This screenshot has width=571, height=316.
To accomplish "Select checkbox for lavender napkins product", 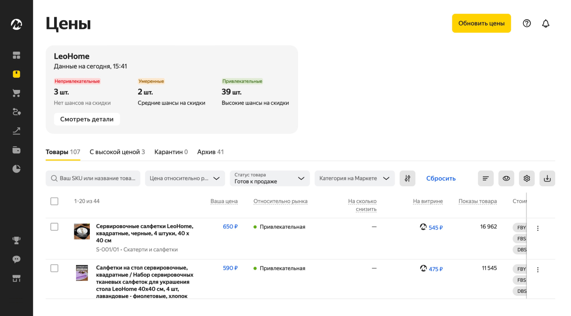I will click(54, 268).
